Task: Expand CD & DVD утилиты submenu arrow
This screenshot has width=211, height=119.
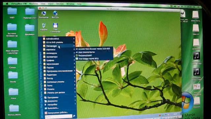Action: [74, 42]
